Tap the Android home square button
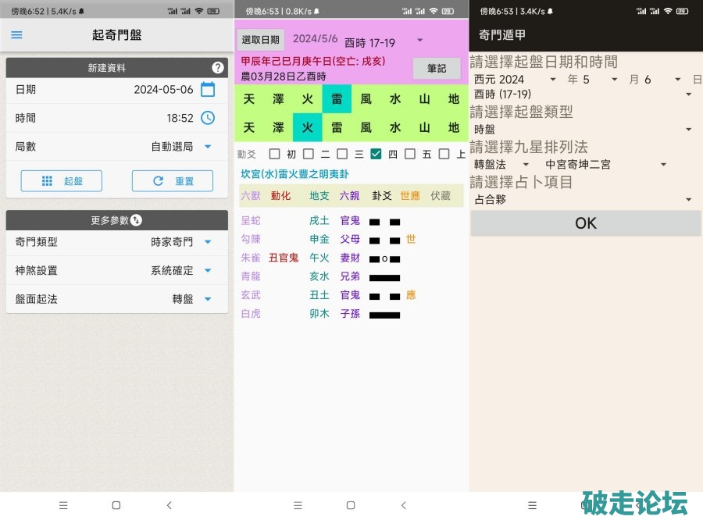Screen dimensions: 703x520 (x=116, y=505)
